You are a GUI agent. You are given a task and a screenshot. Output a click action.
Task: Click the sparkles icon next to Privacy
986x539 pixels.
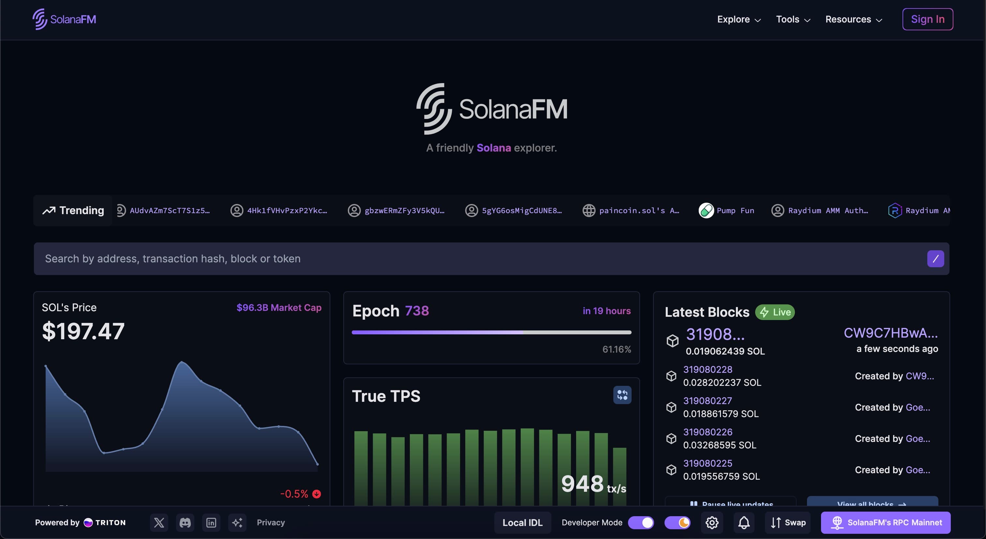237,523
